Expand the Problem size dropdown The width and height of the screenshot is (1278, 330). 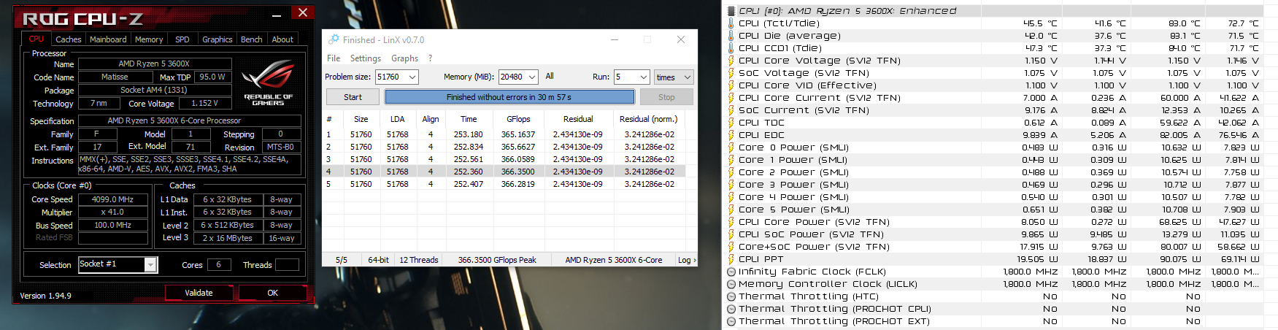pos(412,77)
